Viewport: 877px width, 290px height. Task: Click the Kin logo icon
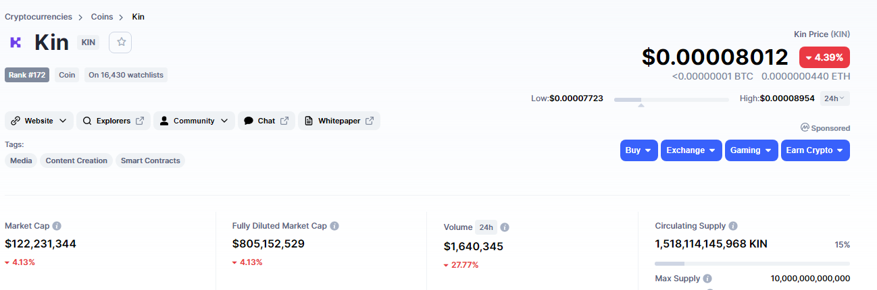[x=16, y=42]
